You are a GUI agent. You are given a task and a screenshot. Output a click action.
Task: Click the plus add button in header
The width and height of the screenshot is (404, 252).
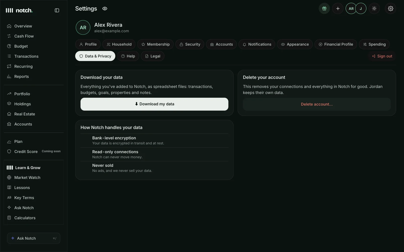[x=338, y=9]
